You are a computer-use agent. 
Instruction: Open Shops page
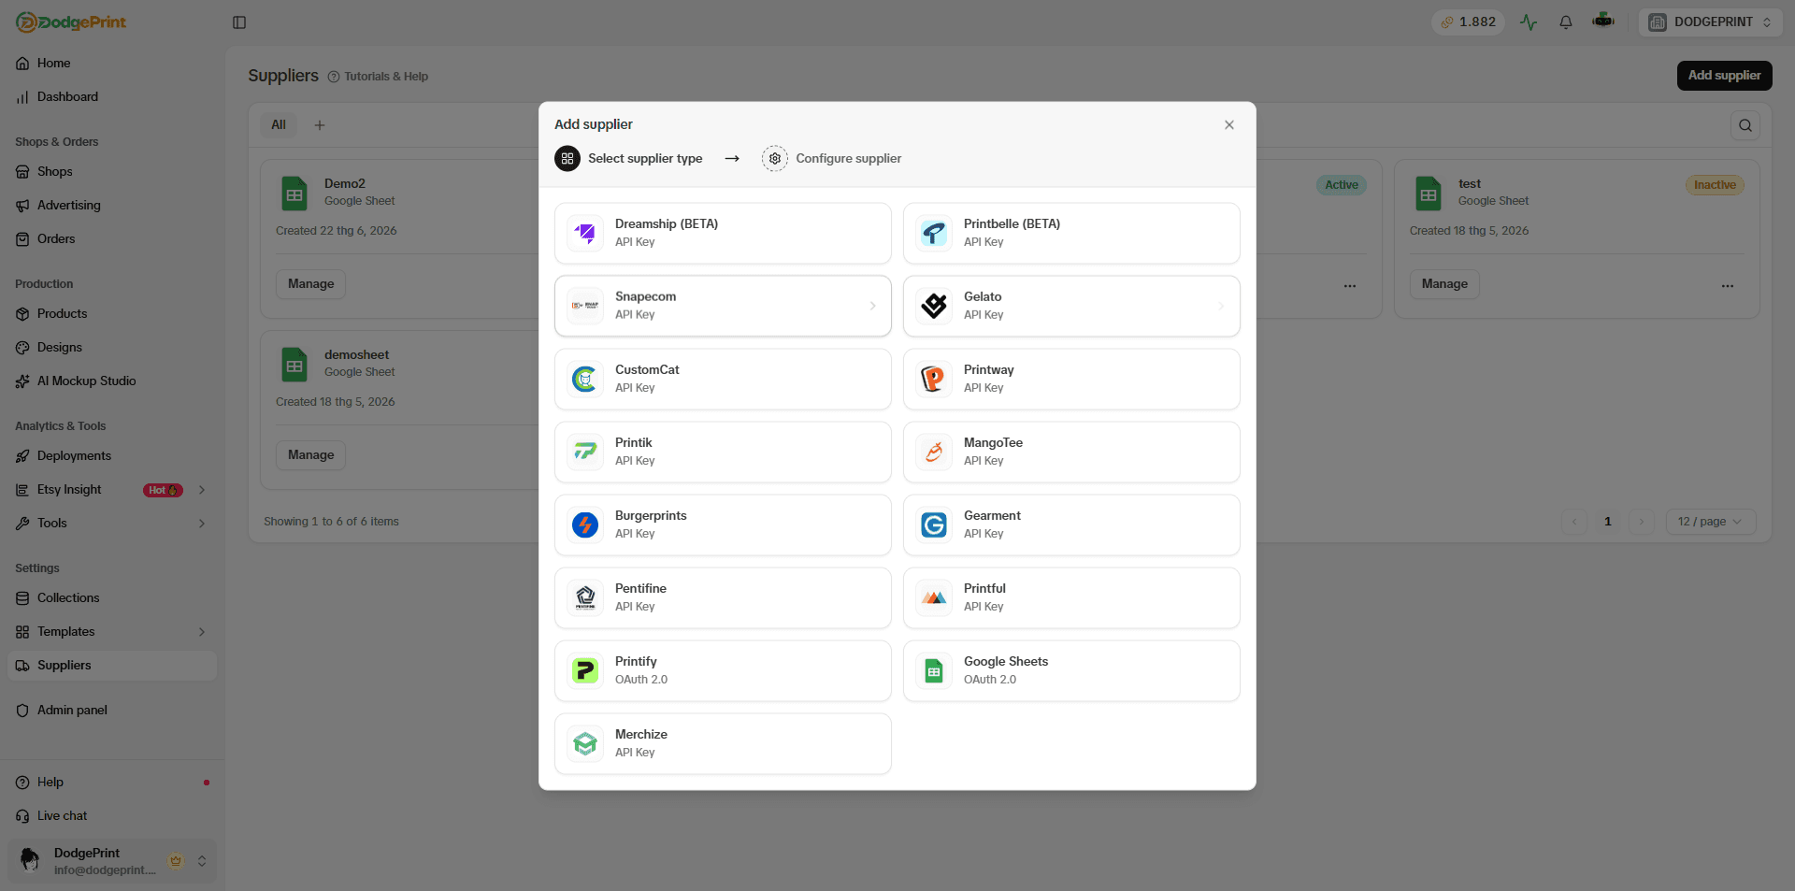(x=112, y=172)
